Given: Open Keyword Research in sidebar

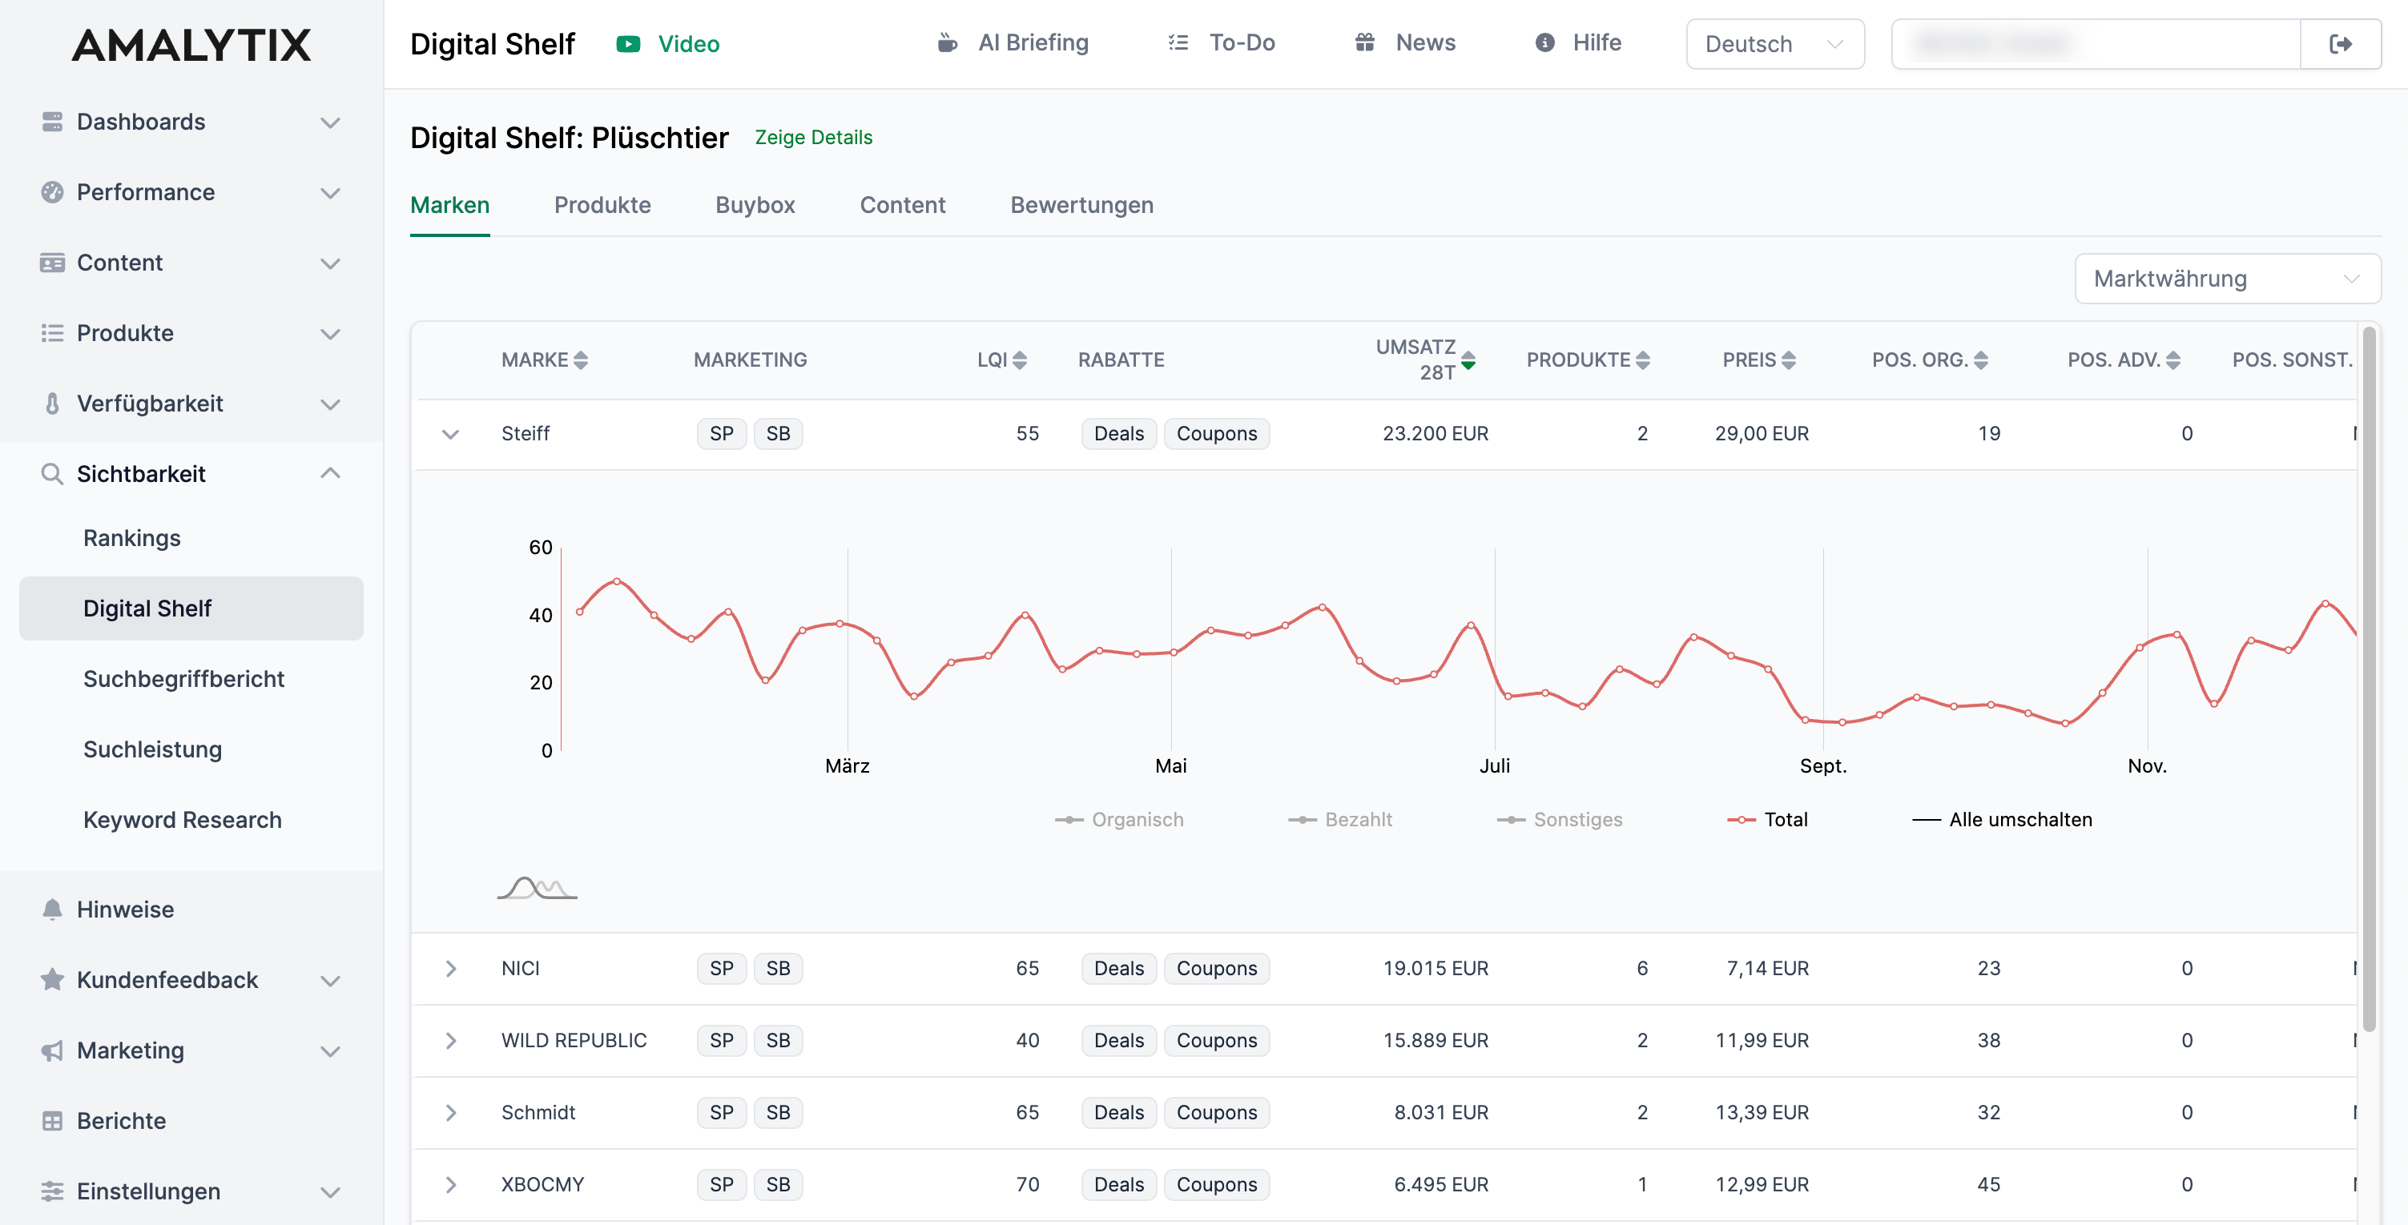Looking at the screenshot, I should click(x=183, y=820).
